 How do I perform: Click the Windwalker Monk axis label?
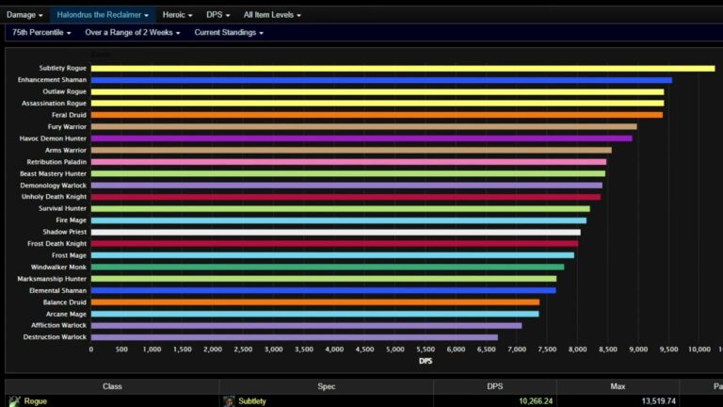[x=58, y=268]
